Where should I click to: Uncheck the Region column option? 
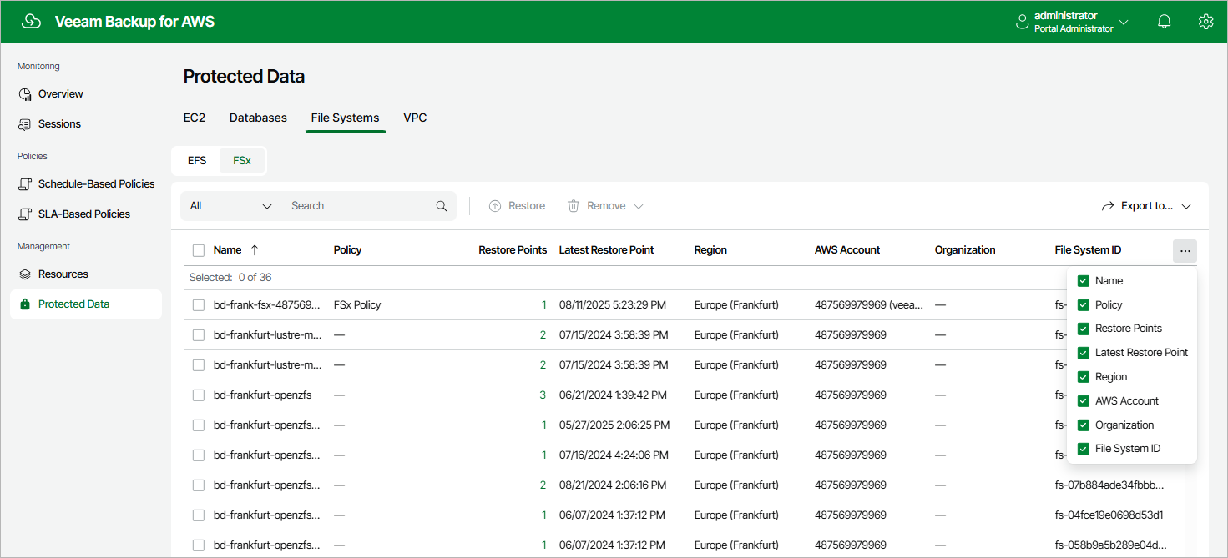point(1084,377)
